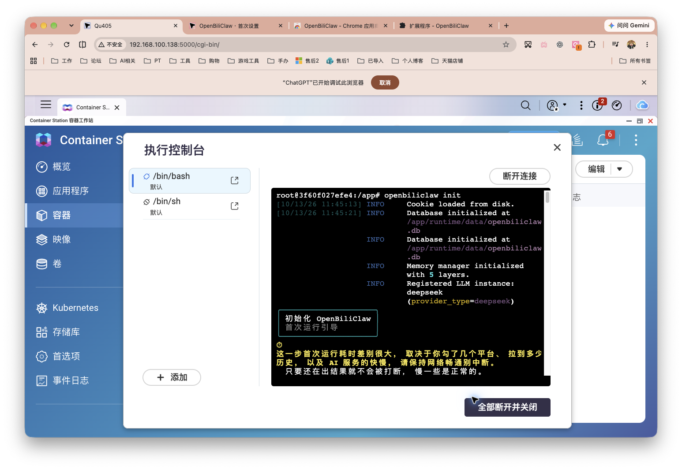Screen dimensions: 682x470
Task: Open the AI相关 bookmarks folder
Action: [123, 61]
